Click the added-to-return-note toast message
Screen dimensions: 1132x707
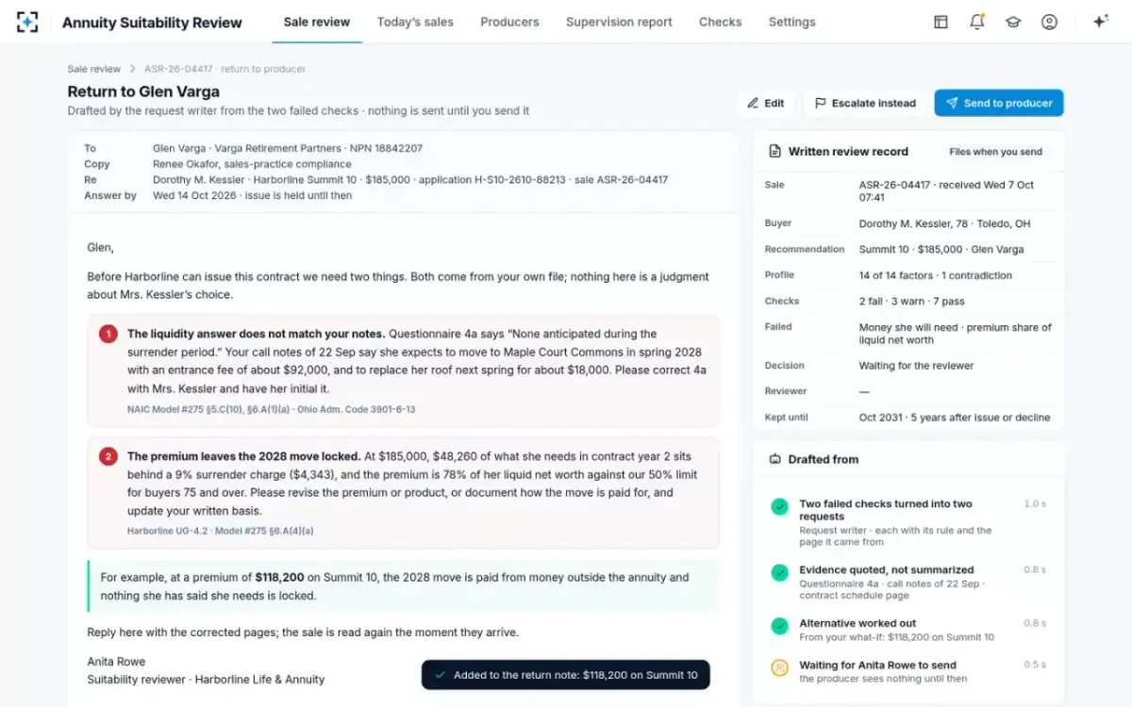point(566,675)
